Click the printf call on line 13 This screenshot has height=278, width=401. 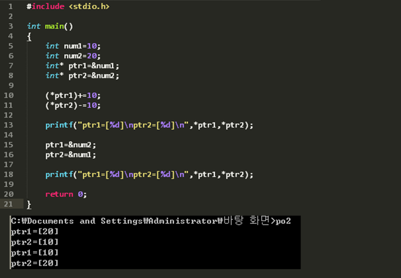tap(149, 125)
